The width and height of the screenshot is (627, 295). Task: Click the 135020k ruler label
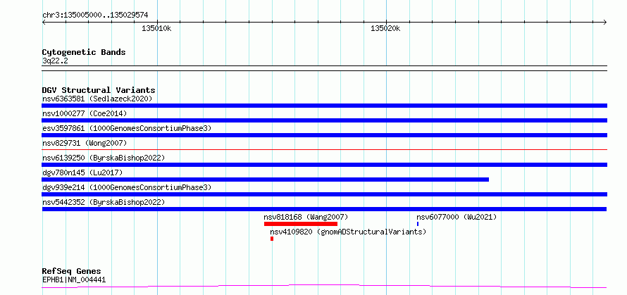(x=385, y=29)
